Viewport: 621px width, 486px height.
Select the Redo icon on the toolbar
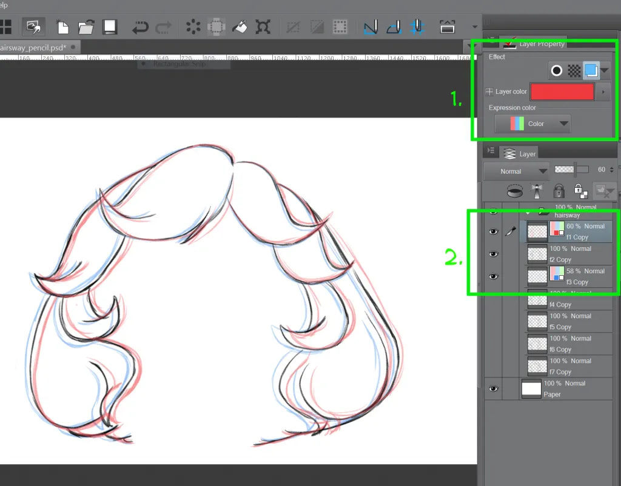tap(163, 27)
